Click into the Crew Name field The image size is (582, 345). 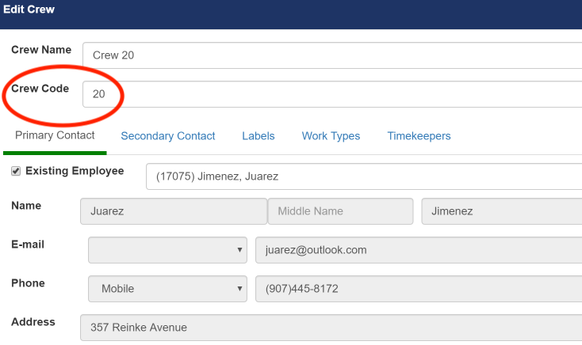[331, 55]
